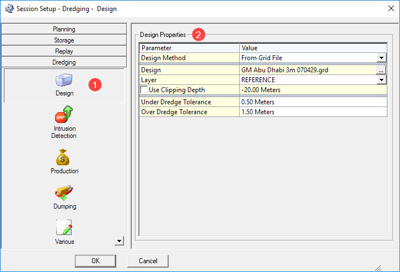
Task: Click the Session Setup title bar gear icon
Action: (9, 8)
